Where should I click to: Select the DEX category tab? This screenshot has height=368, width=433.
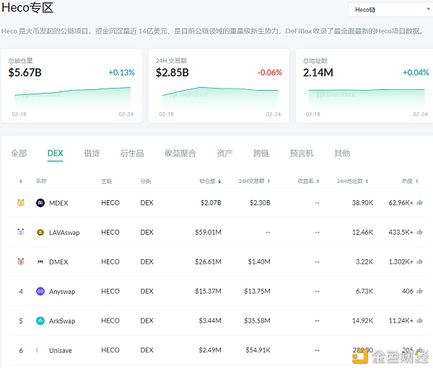56,153
